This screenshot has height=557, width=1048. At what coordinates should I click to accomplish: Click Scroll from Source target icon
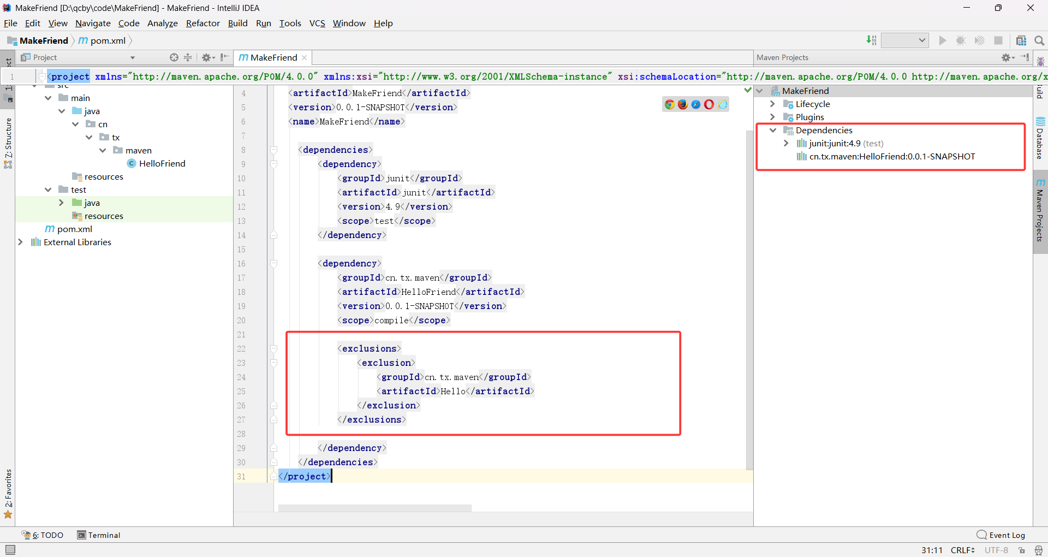pos(174,57)
